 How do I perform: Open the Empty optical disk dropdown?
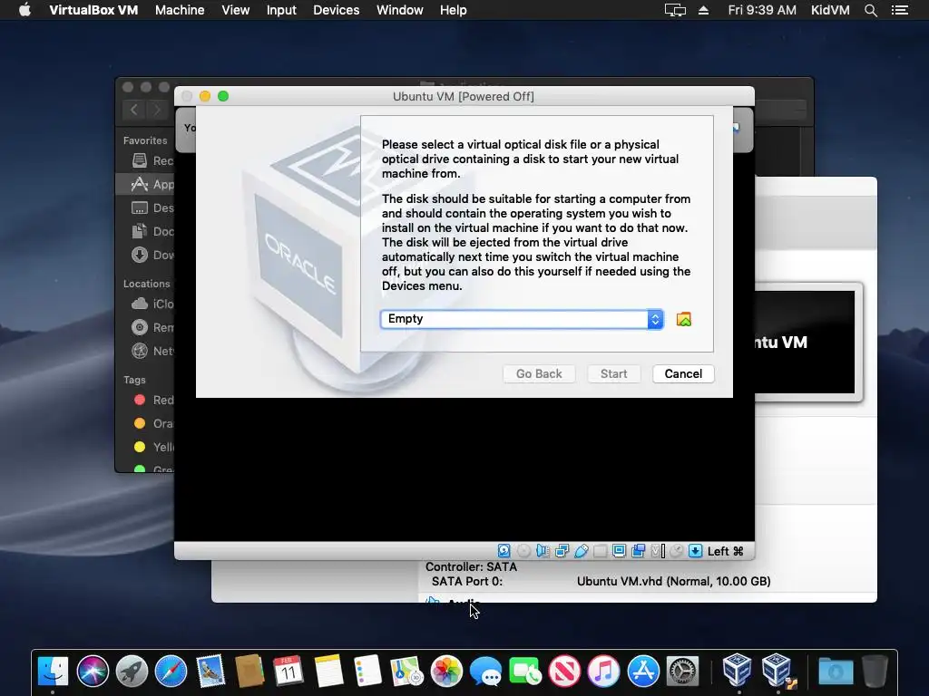tap(522, 319)
